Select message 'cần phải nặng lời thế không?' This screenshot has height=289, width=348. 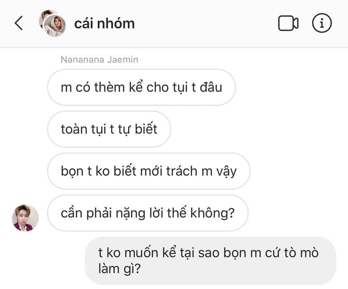point(148,213)
